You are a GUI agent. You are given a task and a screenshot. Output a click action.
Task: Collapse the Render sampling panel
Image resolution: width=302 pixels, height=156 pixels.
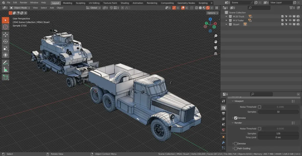[233, 123]
